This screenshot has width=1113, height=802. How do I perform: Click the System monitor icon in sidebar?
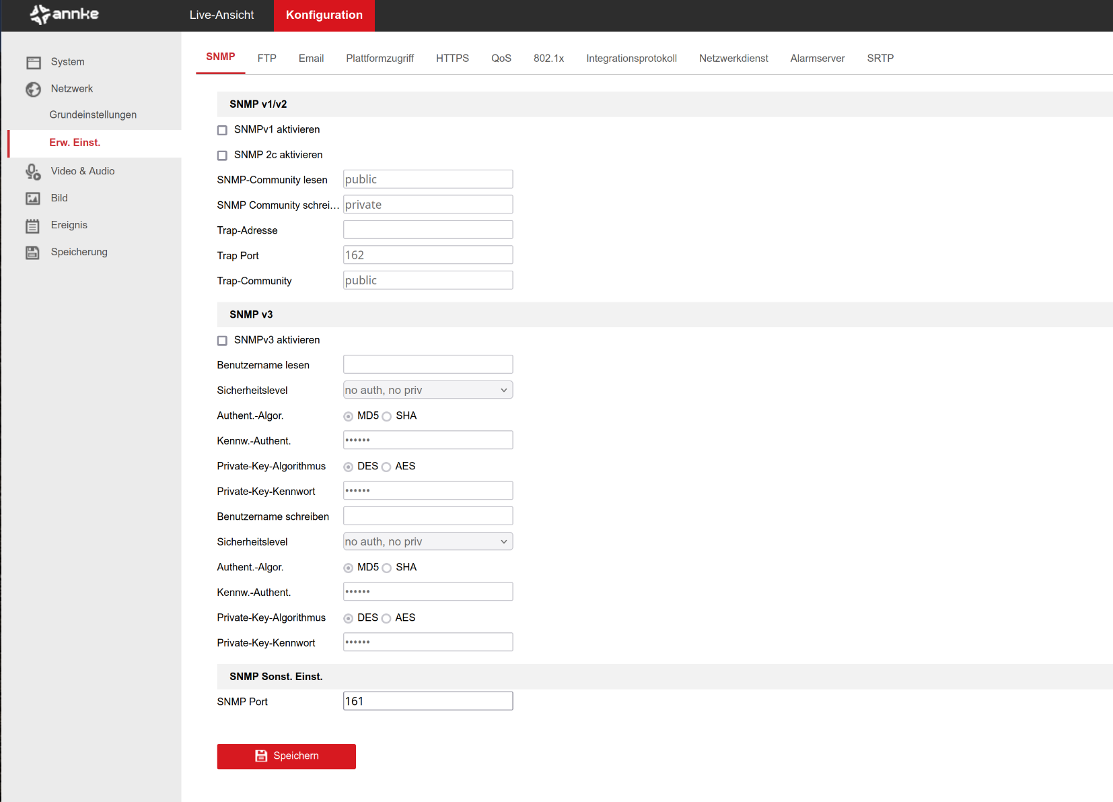[33, 63]
